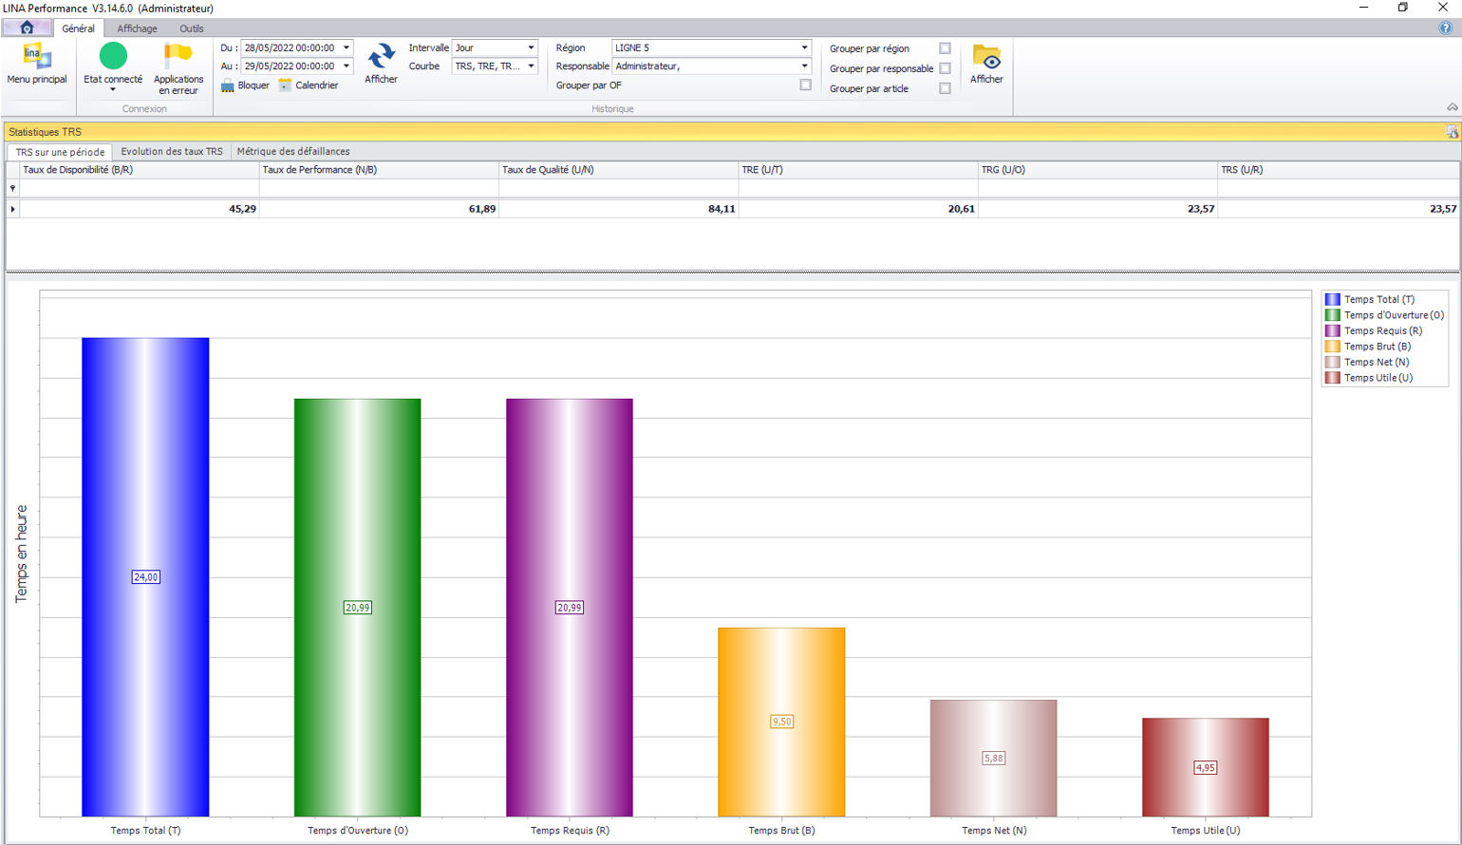Toggle Temps Total (T) legend marker
Screen dimensions: 1462x845
(1332, 299)
